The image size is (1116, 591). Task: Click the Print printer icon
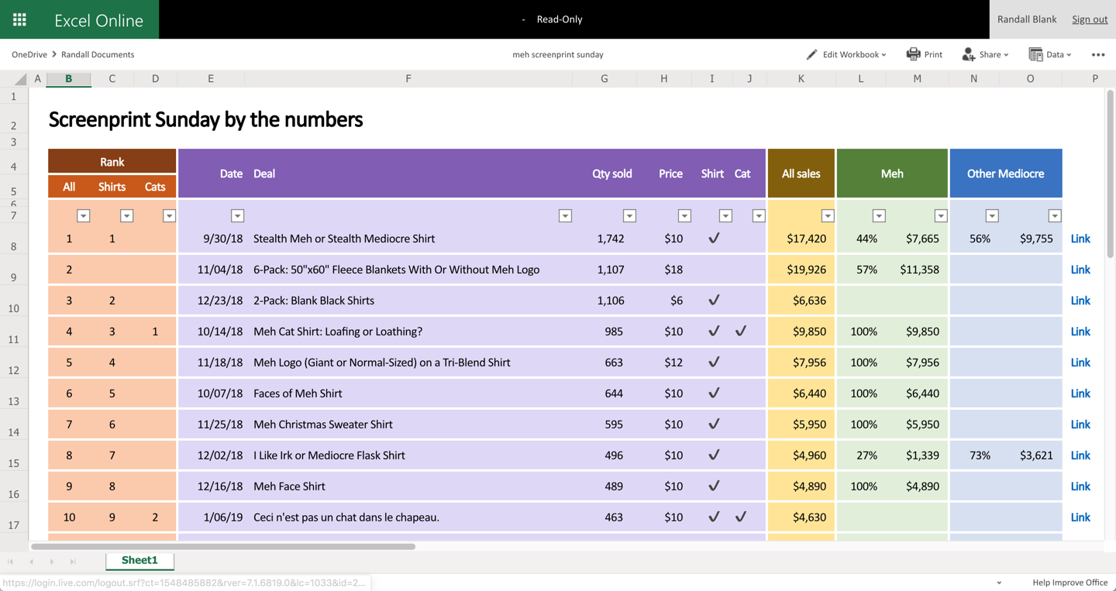pyautogui.click(x=913, y=54)
